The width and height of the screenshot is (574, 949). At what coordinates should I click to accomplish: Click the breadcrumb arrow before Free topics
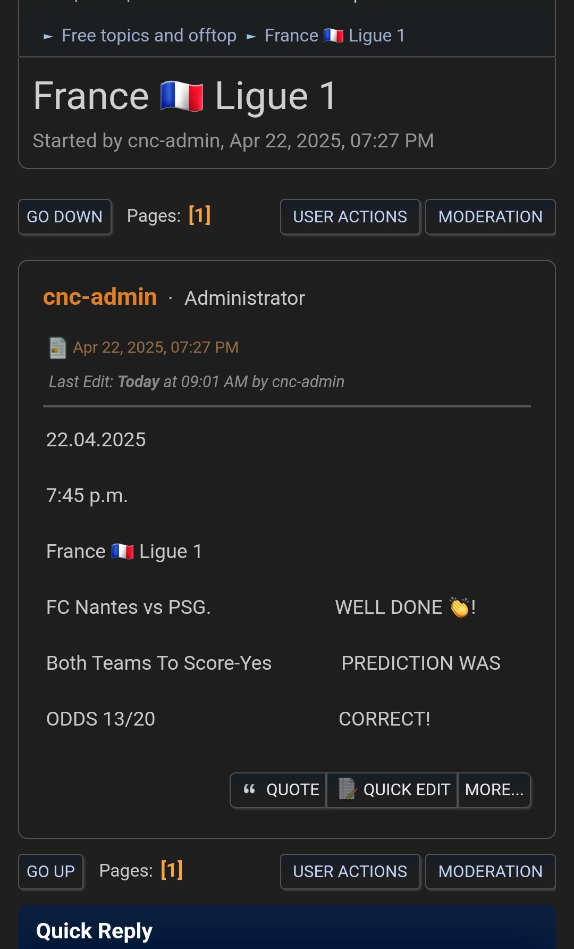[x=48, y=37]
